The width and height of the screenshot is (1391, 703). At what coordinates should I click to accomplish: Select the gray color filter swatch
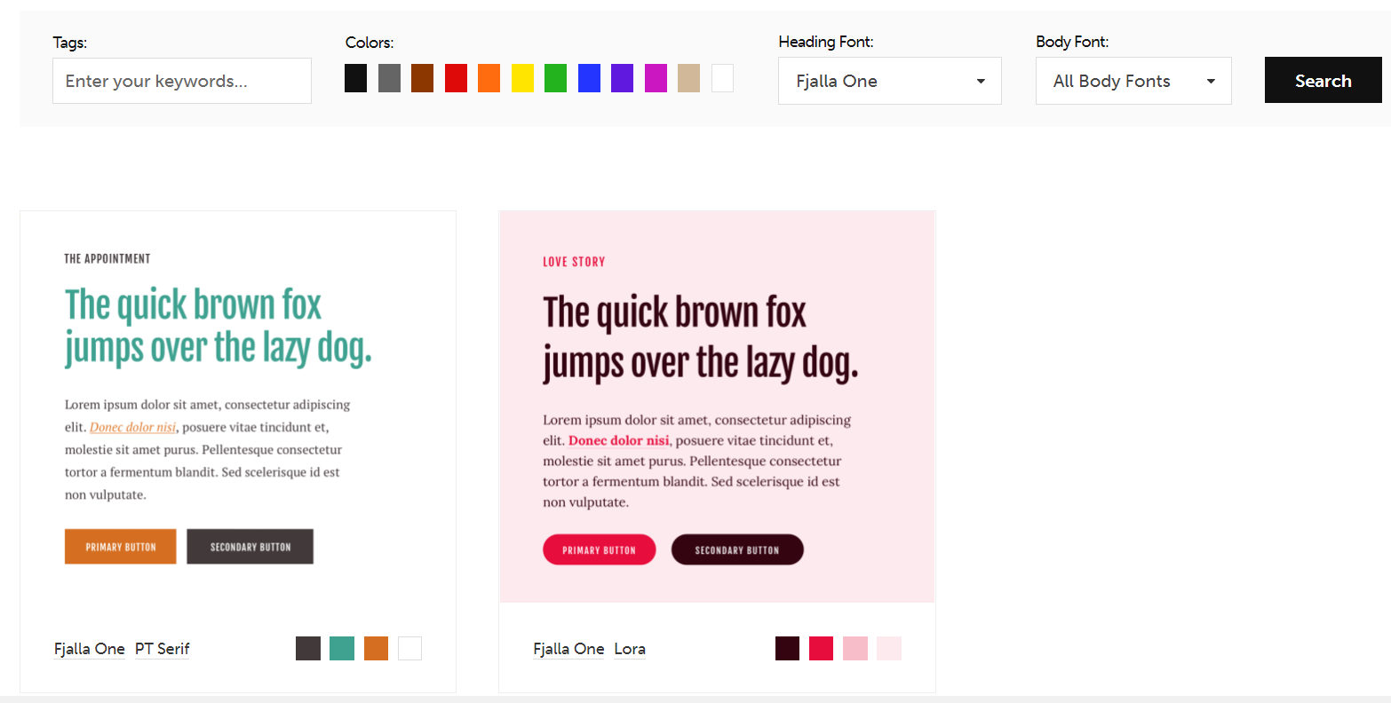click(389, 78)
